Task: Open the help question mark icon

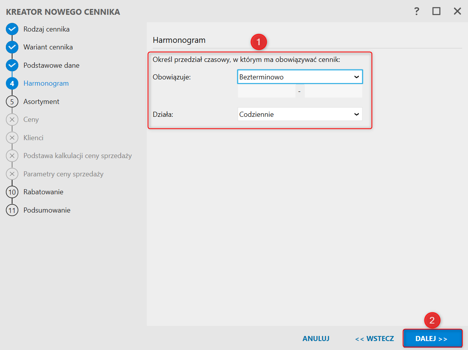Action: pos(417,11)
